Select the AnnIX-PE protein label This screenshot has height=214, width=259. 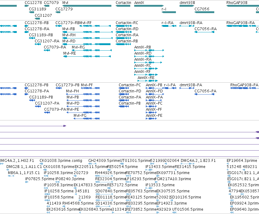coord(154,115)
